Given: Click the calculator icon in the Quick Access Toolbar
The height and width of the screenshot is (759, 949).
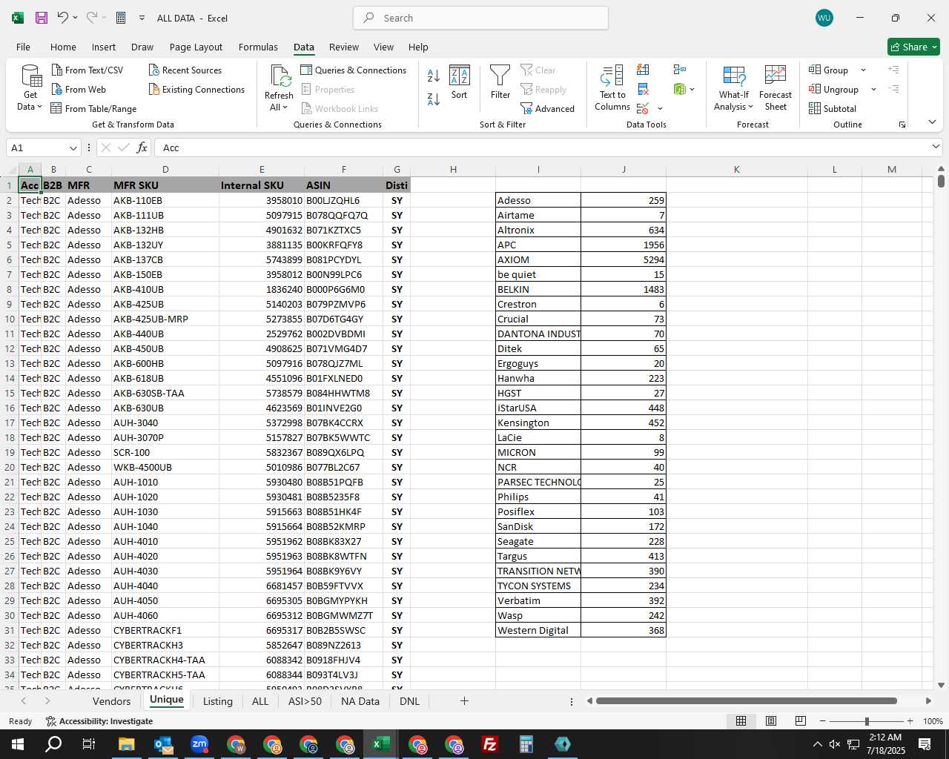Looking at the screenshot, I should [121, 18].
